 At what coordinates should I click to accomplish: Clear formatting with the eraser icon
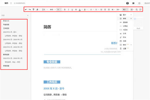pyautogui.click(x=37, y=9)
